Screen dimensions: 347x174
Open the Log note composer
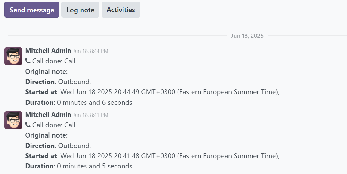[80, 10]
